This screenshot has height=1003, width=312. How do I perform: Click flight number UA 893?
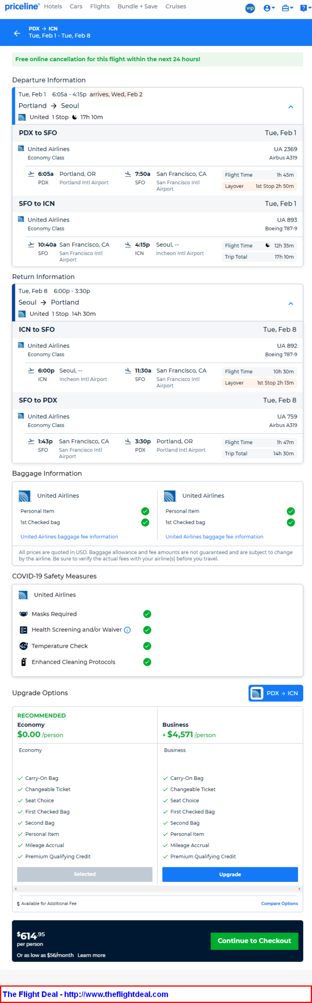coord(287,220)
